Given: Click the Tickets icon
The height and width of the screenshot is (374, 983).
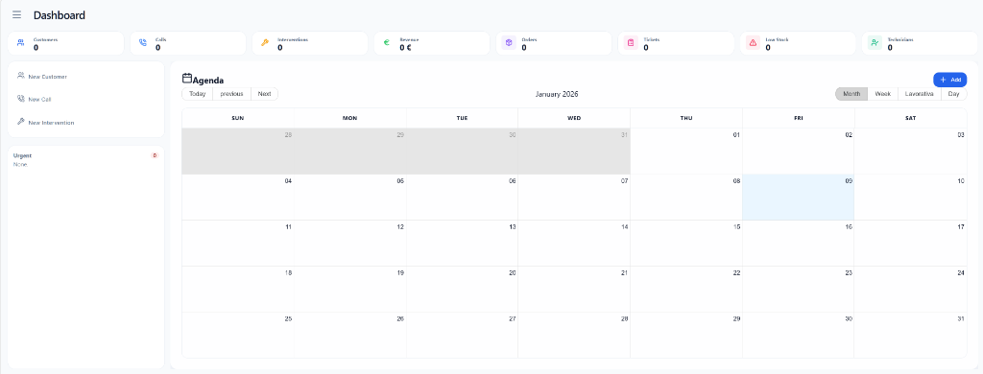Looking at the screenshot, I should 631,43.
